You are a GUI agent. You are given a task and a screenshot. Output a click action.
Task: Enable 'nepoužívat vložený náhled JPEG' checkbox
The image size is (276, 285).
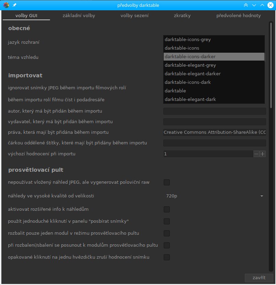point(167,182)
